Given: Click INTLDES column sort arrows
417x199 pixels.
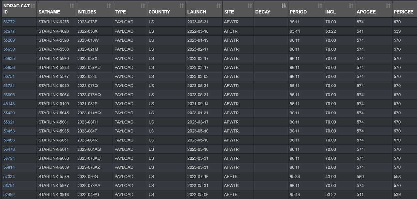Looking at the screenshot, I should pos(109,6).
